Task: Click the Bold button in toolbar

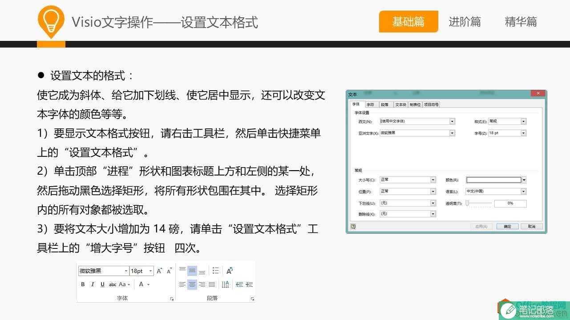Action: click(83, 284)
